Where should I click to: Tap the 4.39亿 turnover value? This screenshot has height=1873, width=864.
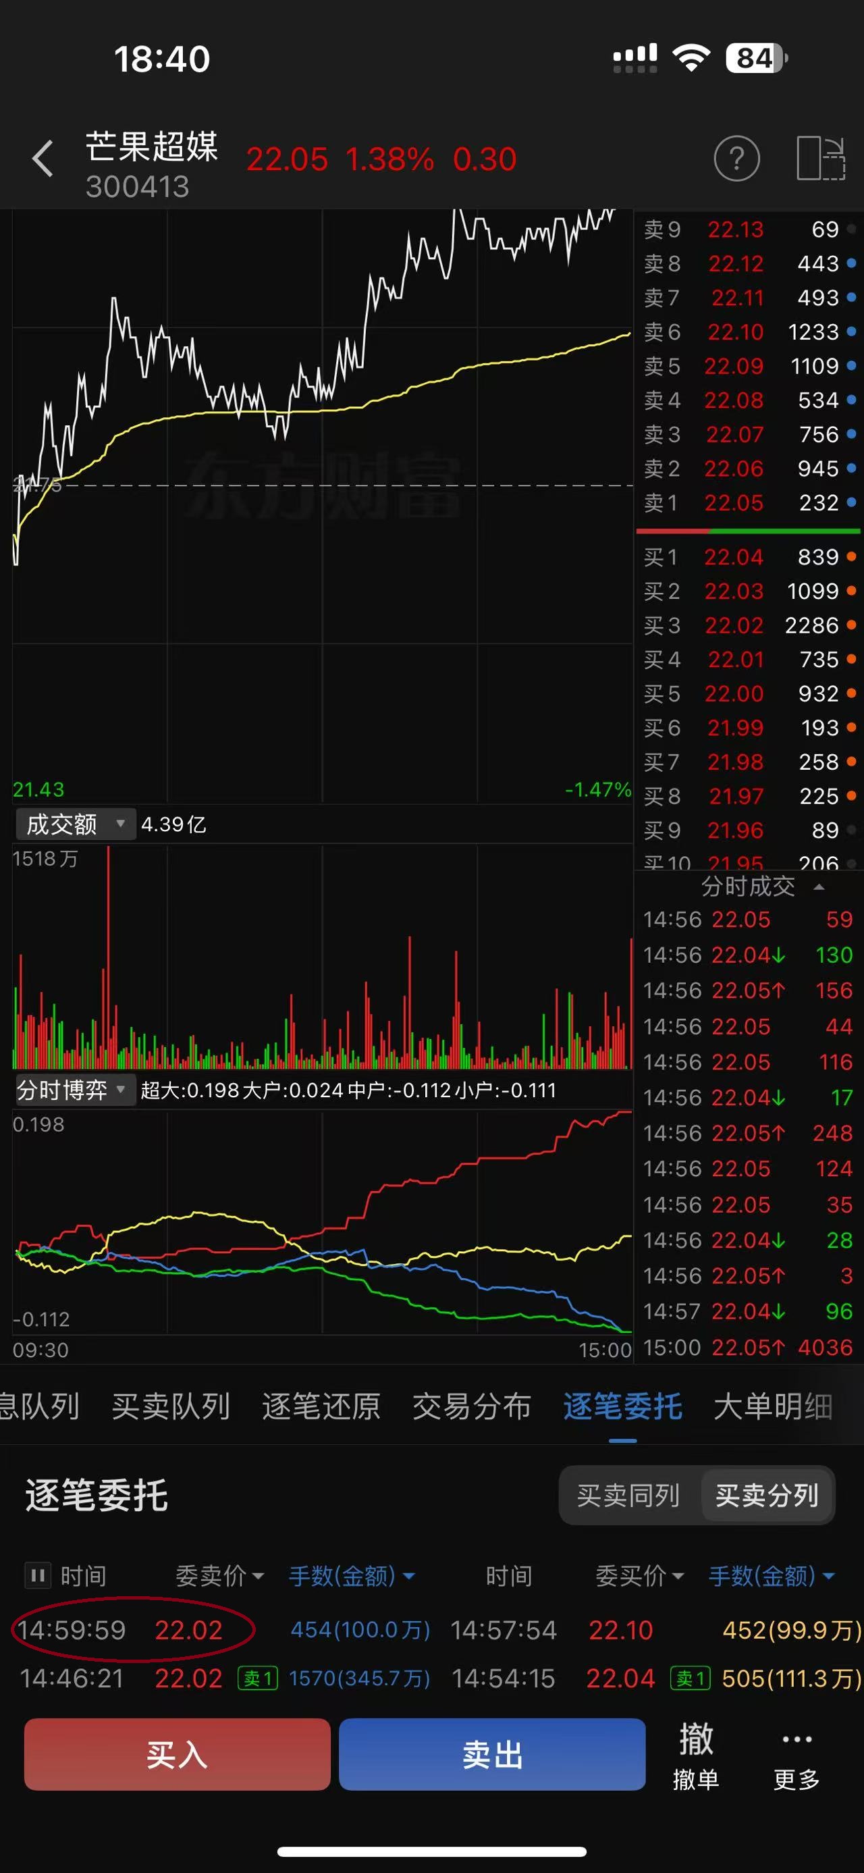coord(173,824)
